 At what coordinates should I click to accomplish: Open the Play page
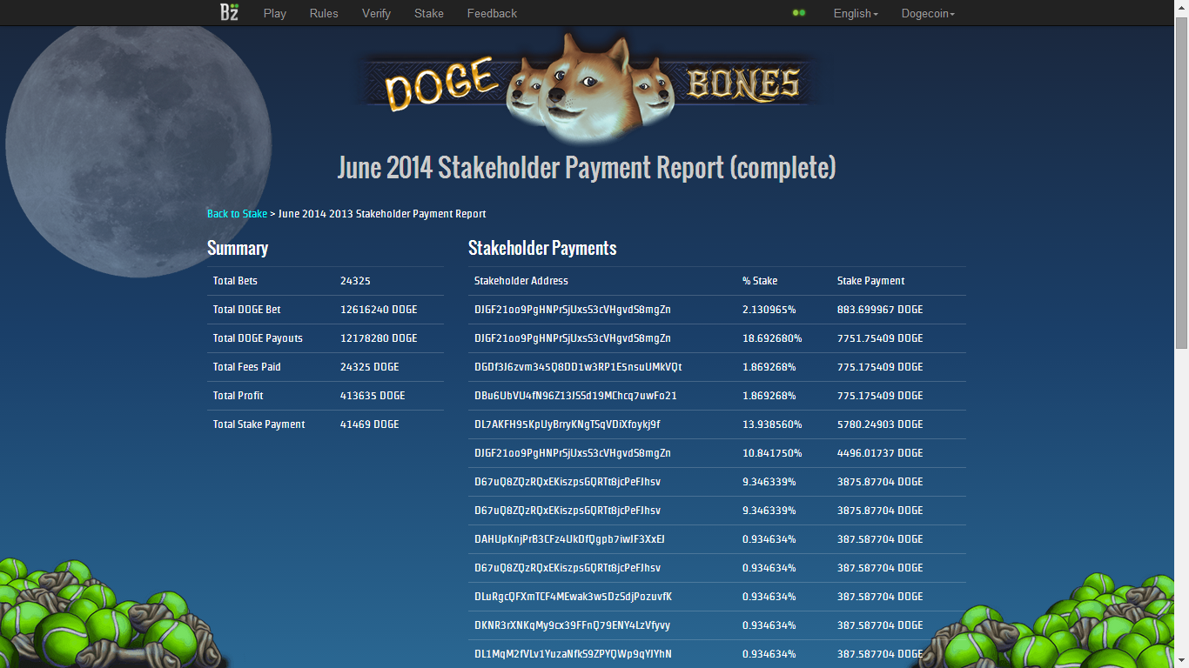(x=275, y=13)
